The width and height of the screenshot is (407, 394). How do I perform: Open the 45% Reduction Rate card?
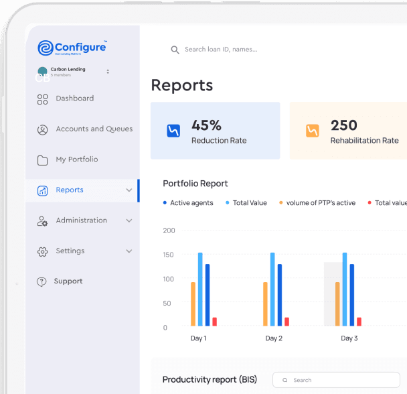click(215, 131)
